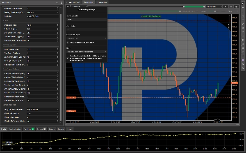Switch to the Backtesting tab
Screen dimensions: 246x153
point(89,2)
